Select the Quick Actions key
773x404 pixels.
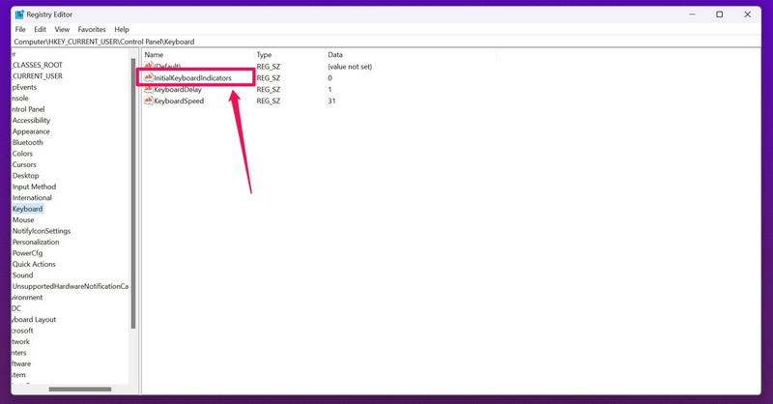(34, 264)
